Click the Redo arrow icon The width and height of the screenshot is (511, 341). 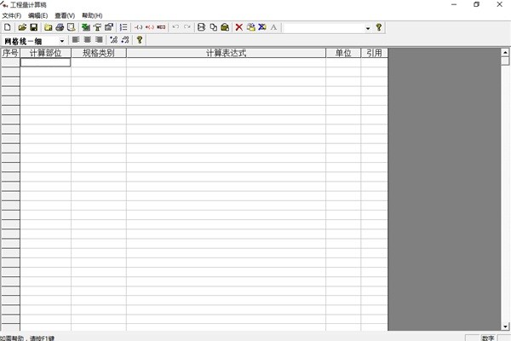(x=187, y=27)
